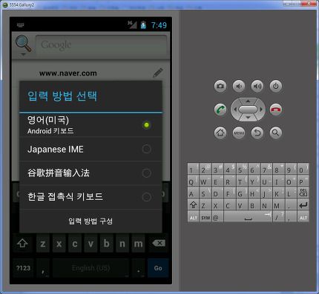
Task: Click the @ key on hardware keyboard
Action: pyautogui.click(x=217, y=217)
